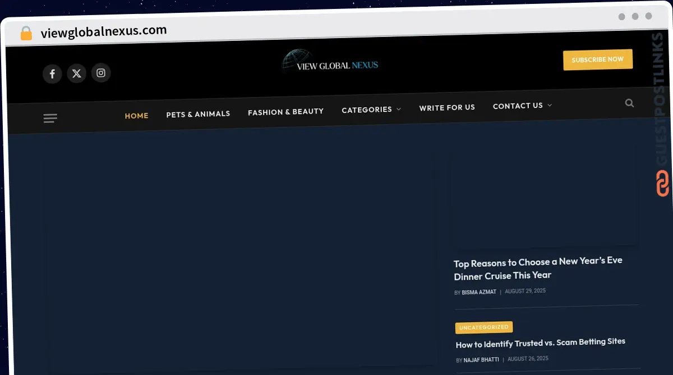Click the viewglobalnexus.com address bar
Image resolution: width=673 pixels, height=375 pixels.
[104, 31]
